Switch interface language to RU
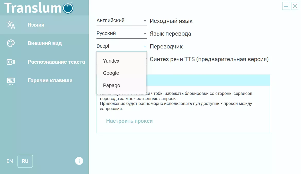 pyautogui.click(x=25, y=161)
